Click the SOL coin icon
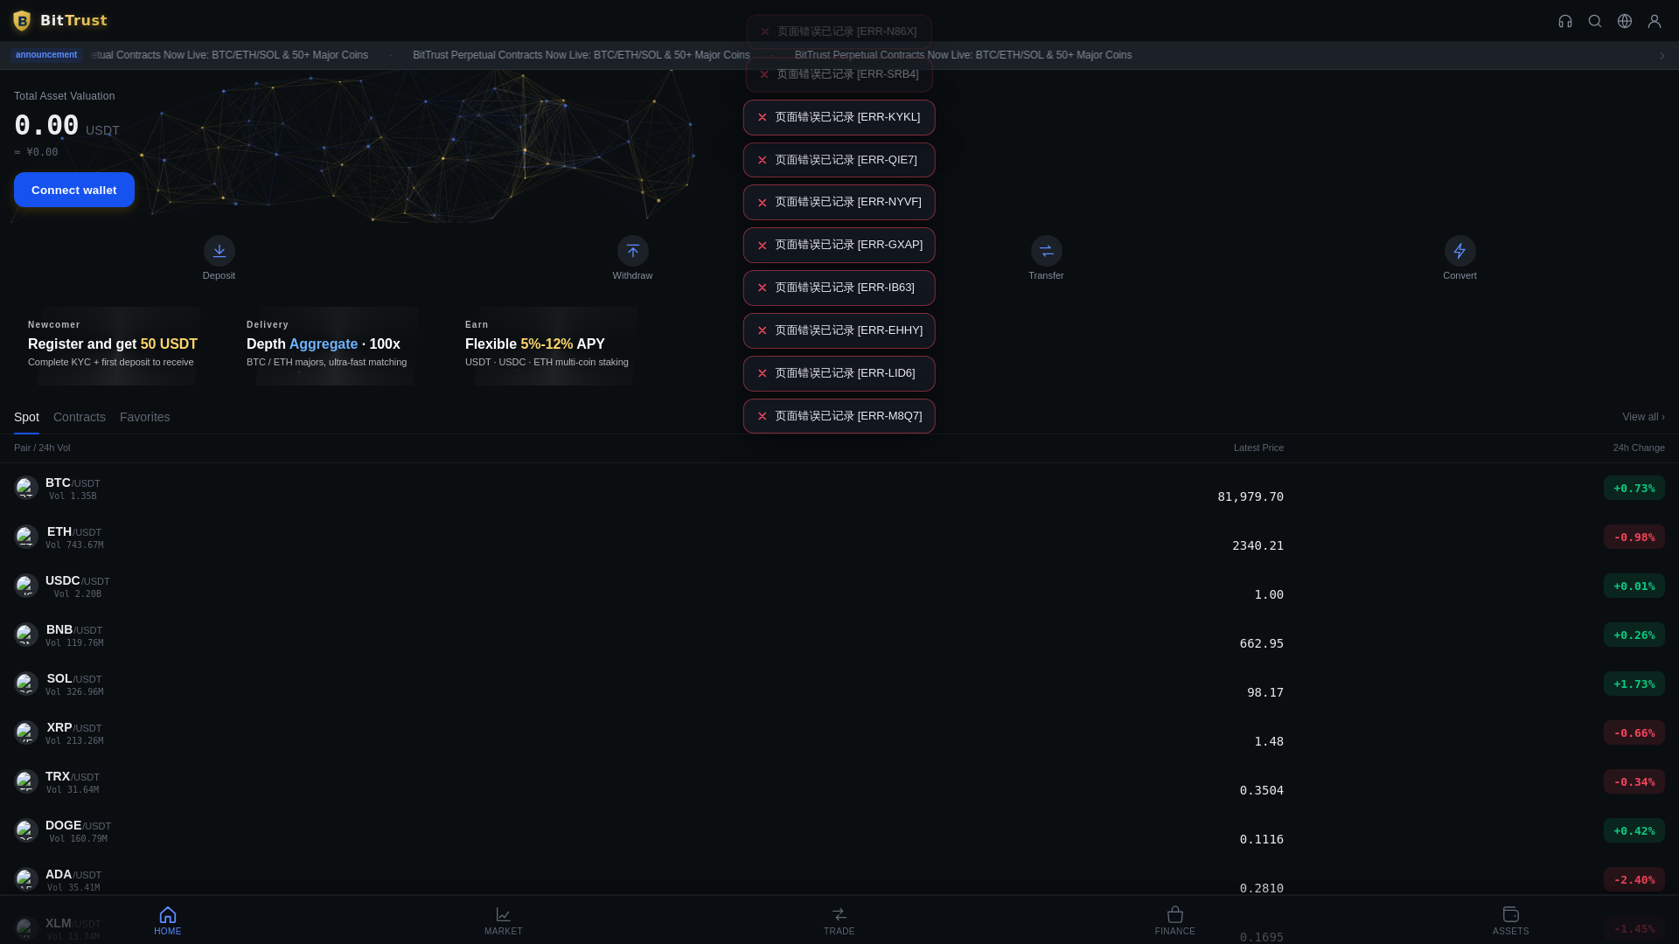This screenshot has height=944, width=1679. pos(26,684)
